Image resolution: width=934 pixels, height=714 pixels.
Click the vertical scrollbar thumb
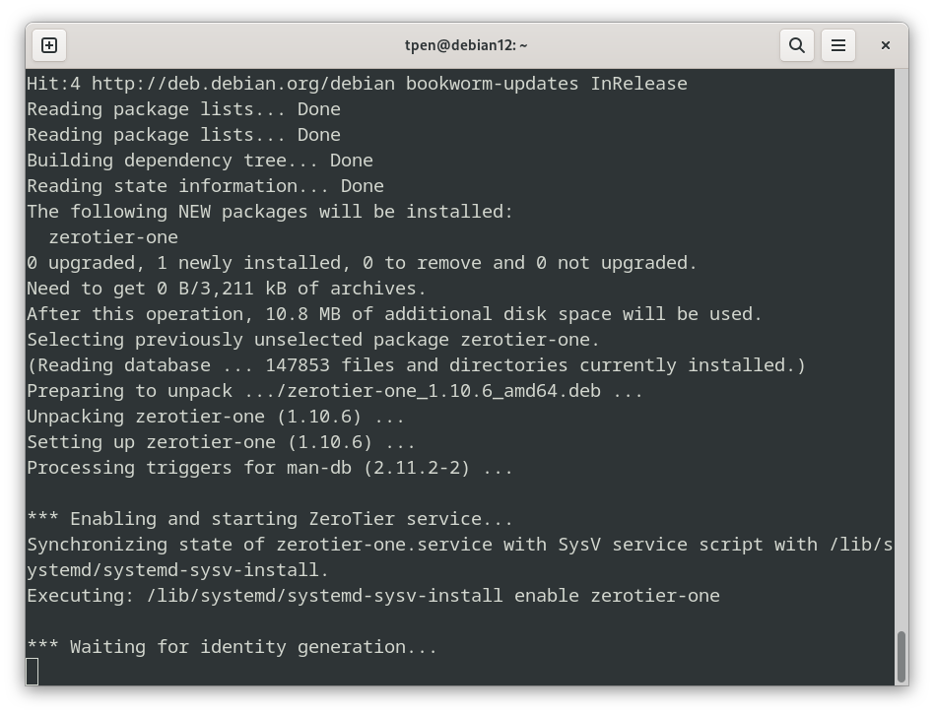(901, 656)
